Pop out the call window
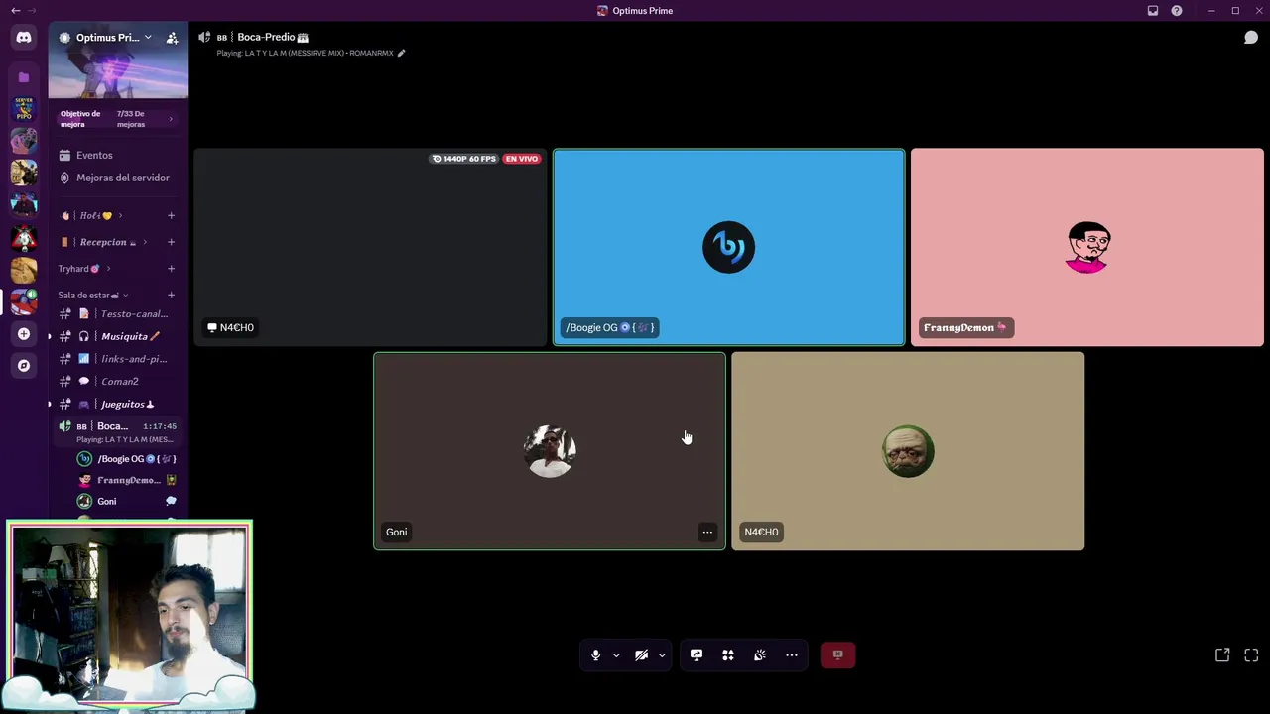 pyautogui.click(x=1222, y=655)
